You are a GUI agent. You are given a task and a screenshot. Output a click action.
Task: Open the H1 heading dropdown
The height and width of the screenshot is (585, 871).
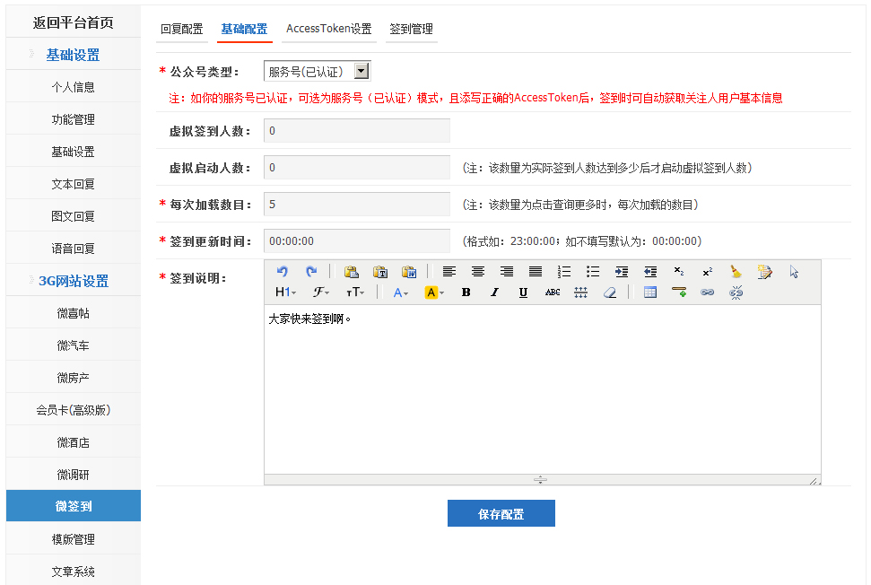point(285,292)
